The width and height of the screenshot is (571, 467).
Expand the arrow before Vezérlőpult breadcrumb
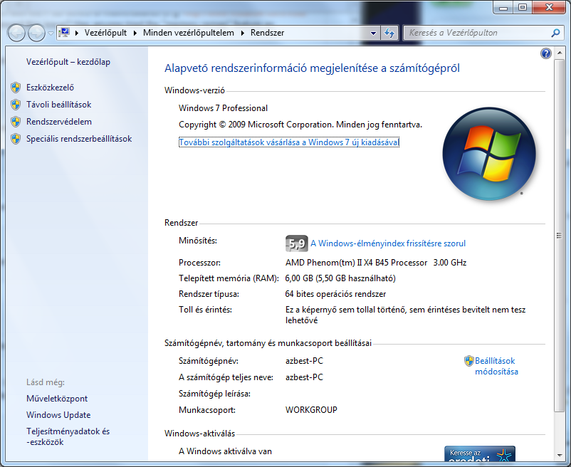[77, 33]
